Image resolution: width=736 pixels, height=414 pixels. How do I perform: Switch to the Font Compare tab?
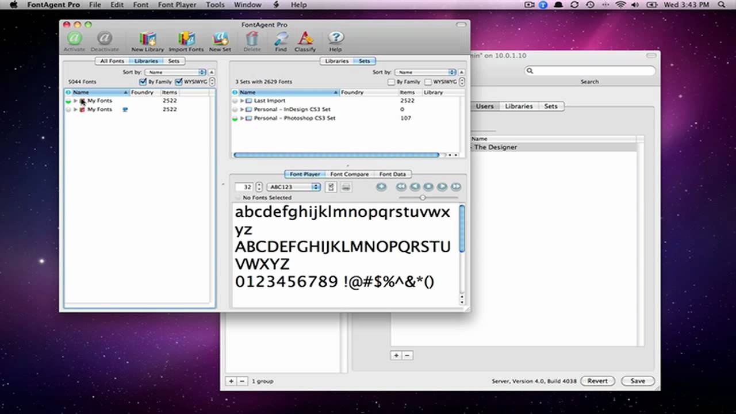tap(349, 174)
